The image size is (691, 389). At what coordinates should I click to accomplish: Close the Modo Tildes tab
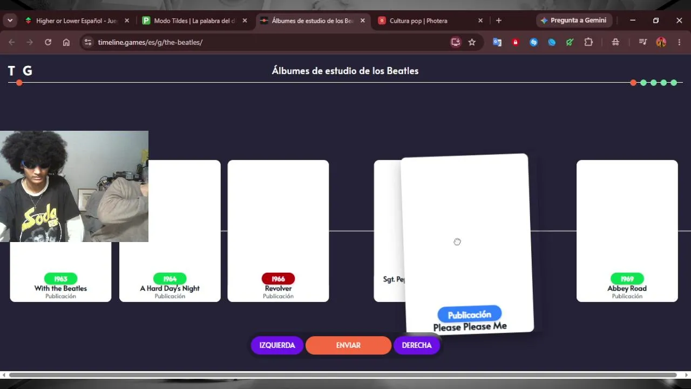coord(245,21)
